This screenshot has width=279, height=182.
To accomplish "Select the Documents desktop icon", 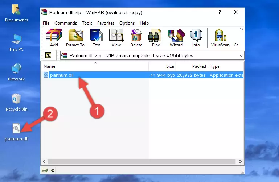I will (x=17, y=13).
